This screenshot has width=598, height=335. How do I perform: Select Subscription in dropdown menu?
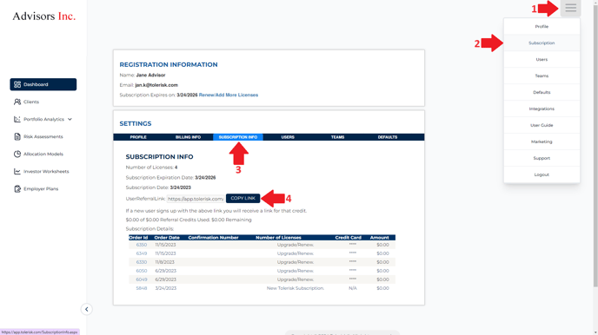(x=542, y=43)
